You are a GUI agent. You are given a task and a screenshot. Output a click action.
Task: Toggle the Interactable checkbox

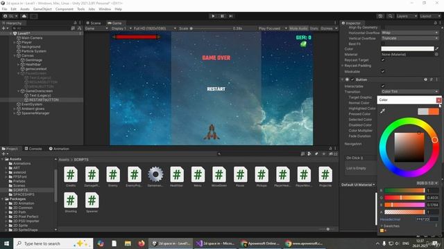383,86
